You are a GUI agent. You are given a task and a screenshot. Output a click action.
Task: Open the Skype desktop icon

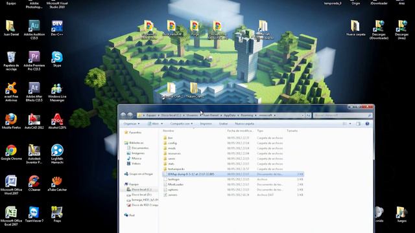point(57,59)
